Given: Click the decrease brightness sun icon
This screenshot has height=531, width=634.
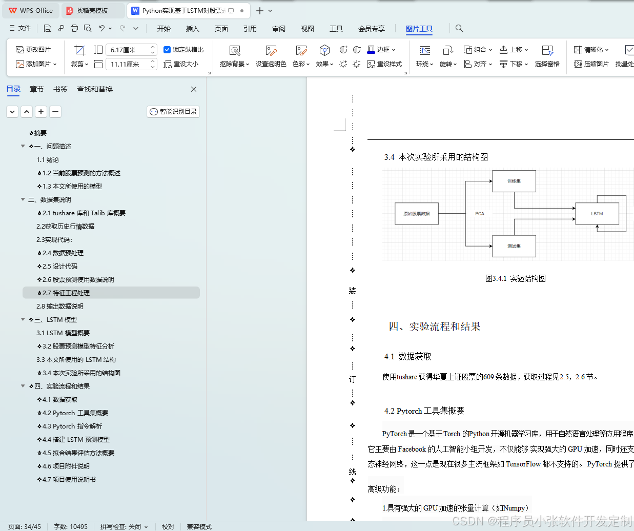Looking at the screenshot, I should 357,64.
